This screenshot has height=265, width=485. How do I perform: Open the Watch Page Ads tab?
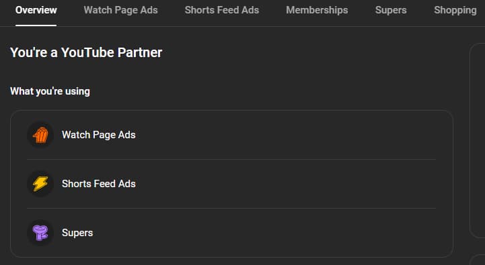point(120,10)
